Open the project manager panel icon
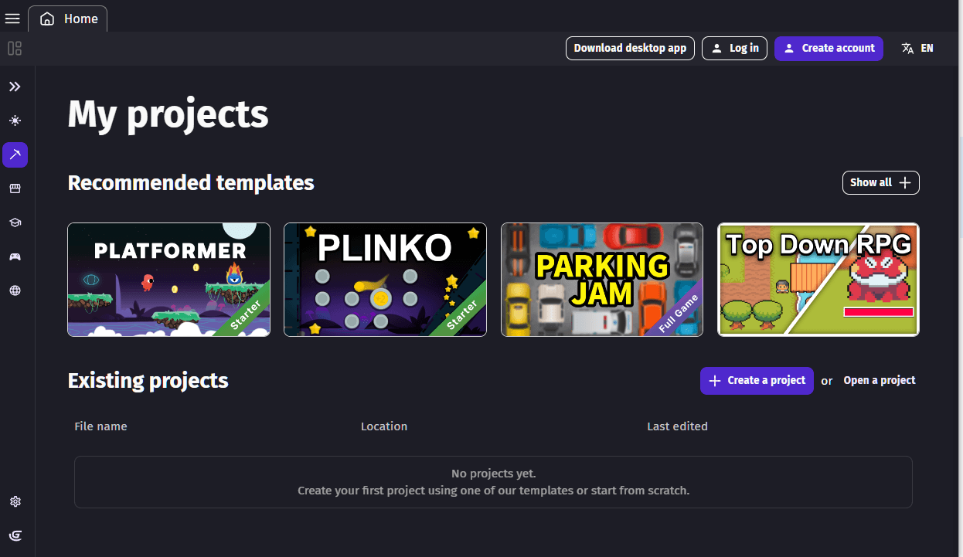 (15, 49)
